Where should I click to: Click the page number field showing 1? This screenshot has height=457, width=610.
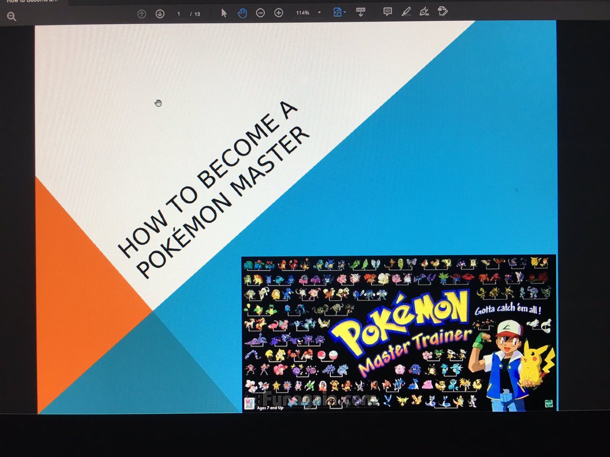[179, 14]
